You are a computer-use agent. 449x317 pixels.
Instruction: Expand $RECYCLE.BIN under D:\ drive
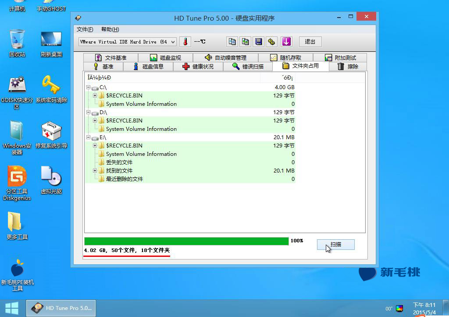tap(95, 120)
